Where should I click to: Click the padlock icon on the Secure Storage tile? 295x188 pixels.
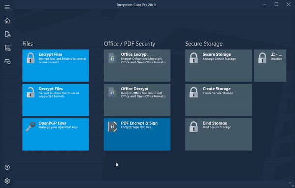[194, 58]
